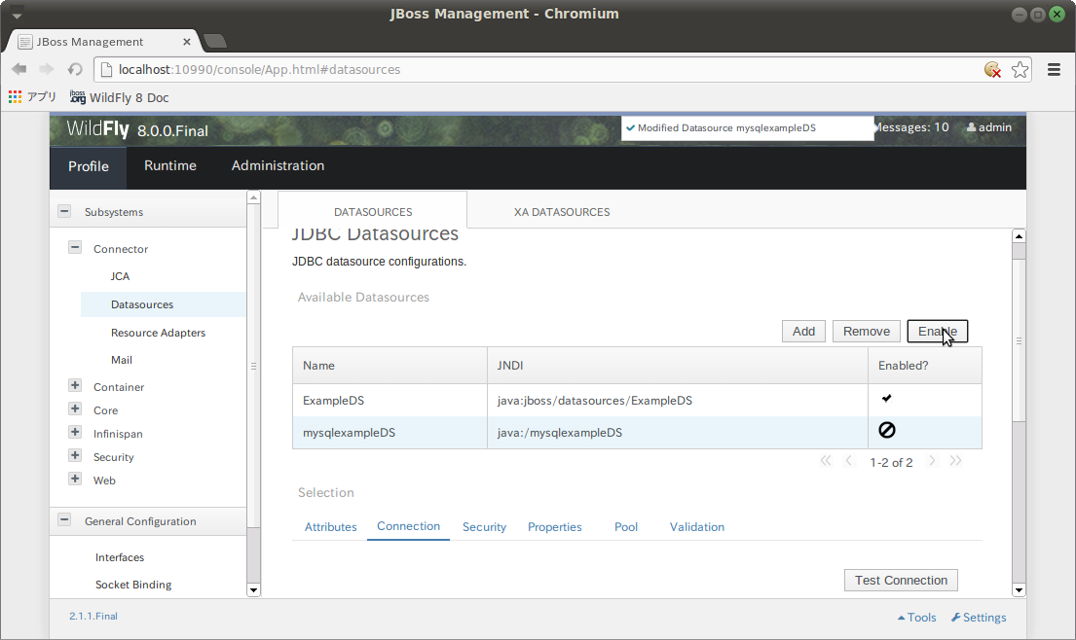The height and width of the screenshot is (640, 1076).
Task: Switch to the XA DATASOURCES tab
Action: pos(562,211)
